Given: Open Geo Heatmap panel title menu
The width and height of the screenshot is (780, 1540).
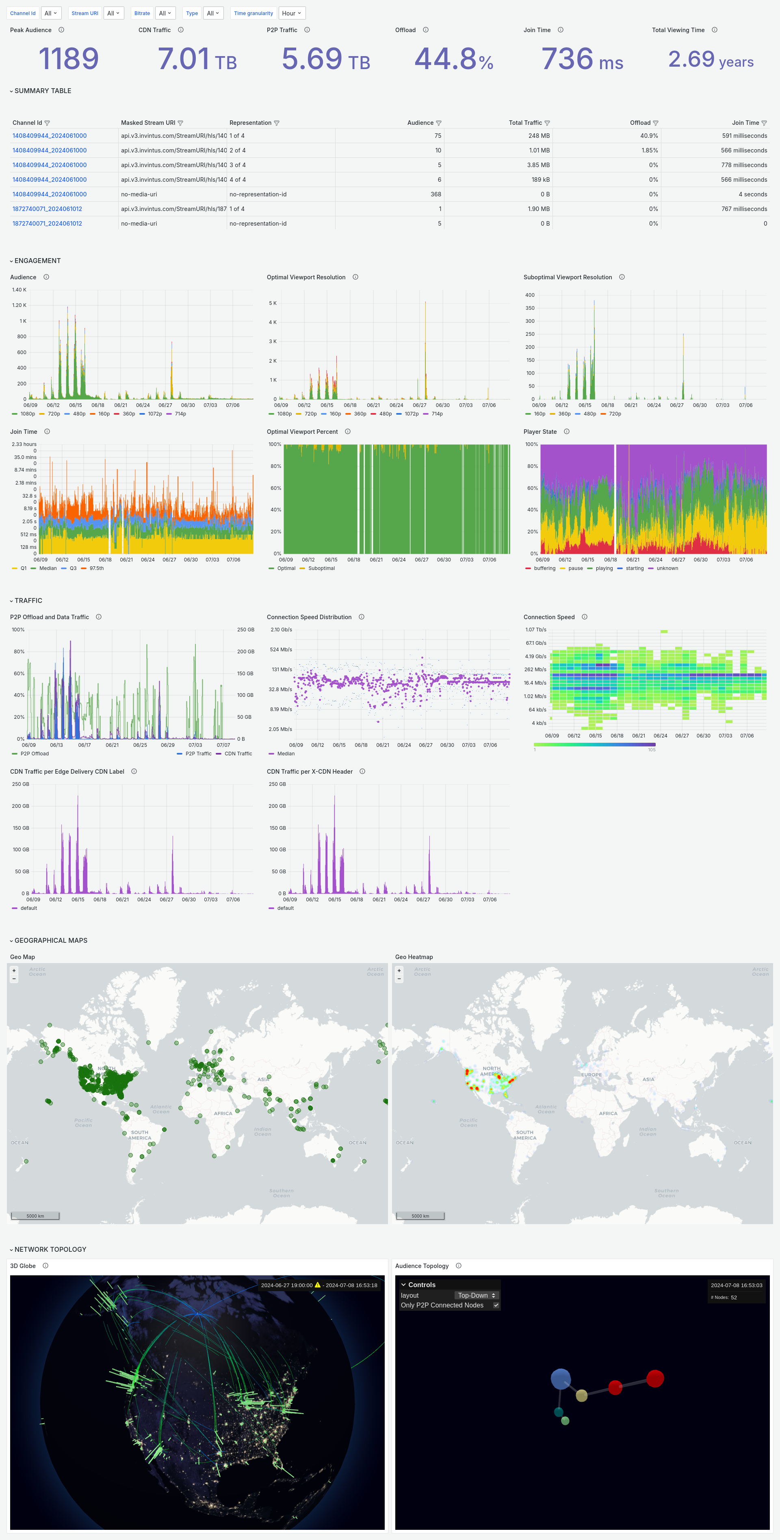Looking at the screenshot, I should coord(414,957).
